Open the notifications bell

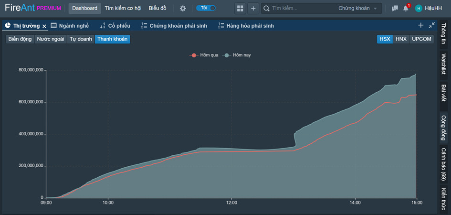pyautogui.click(x=406, y=8)
